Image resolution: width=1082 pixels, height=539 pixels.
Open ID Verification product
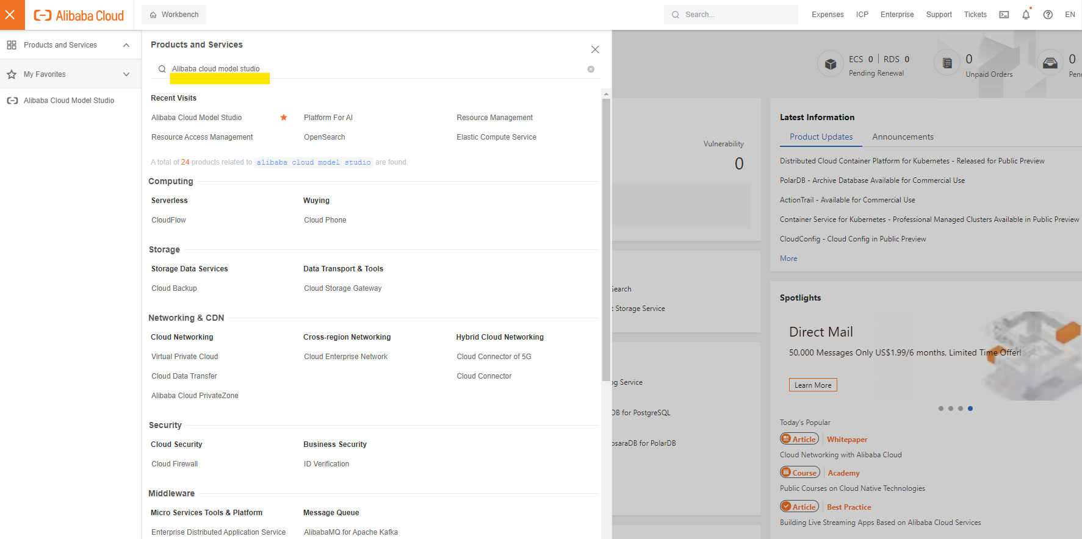coord(326,464)
